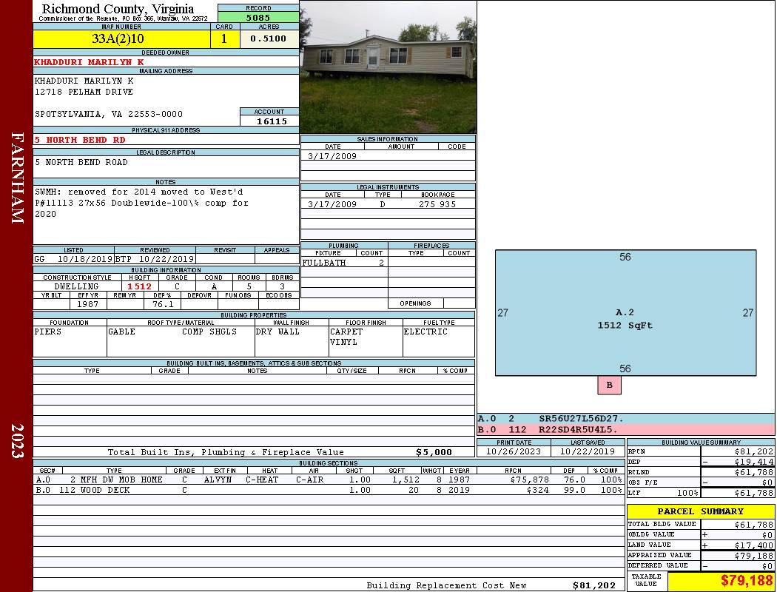Click the yellow PARCEL SUMMARY header

[x=700, y=511]
